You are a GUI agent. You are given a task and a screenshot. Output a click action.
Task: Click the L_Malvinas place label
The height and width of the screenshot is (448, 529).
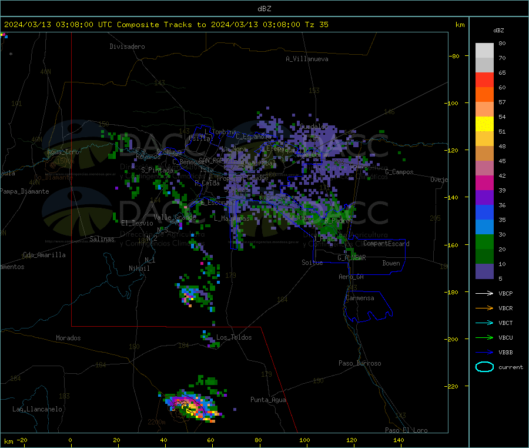click(232, 218)
